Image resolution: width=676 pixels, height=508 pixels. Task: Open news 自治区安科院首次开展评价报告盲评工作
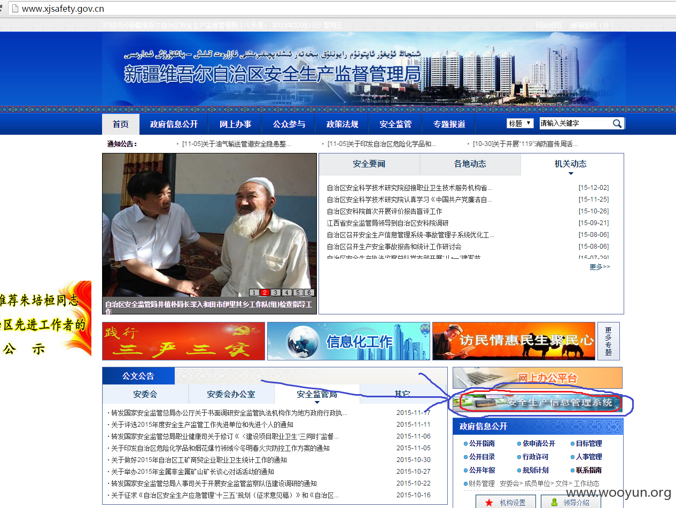[x=385, y=211]
